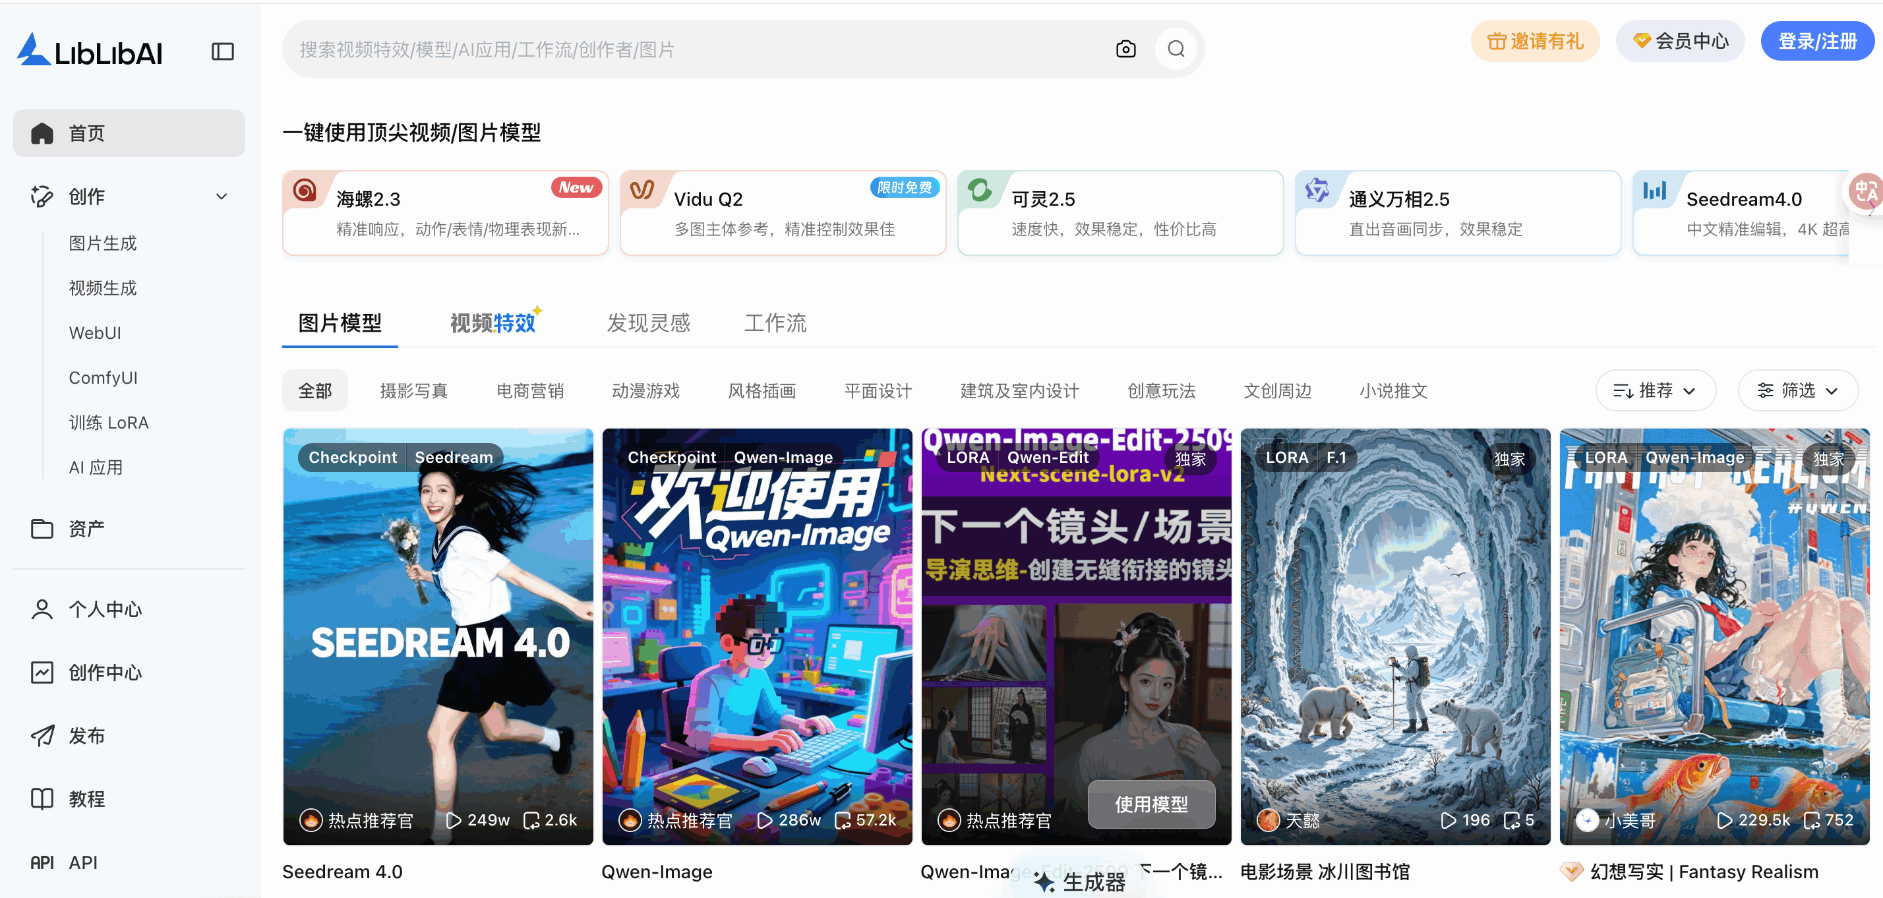Collapse the sidebar with panel toggle icon
1883x898 pixels.
pyautogui.click(x=222, y=51)
